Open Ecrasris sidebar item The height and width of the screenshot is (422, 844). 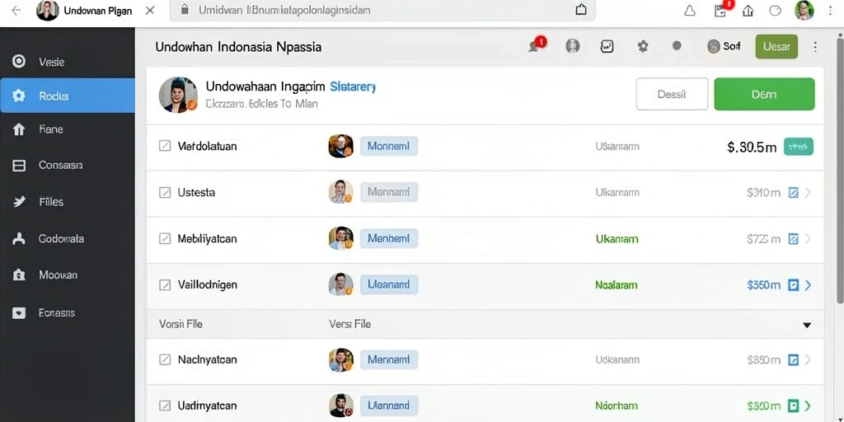(68, 312)
